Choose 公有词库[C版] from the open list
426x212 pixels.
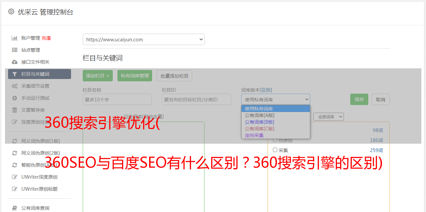point(276,129)
